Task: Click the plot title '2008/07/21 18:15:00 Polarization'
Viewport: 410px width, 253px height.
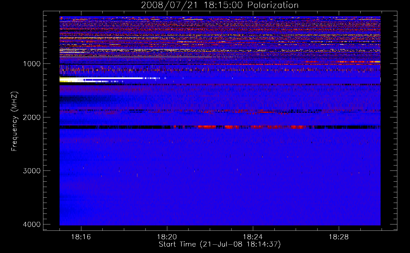Action: [x=220, y=5]
